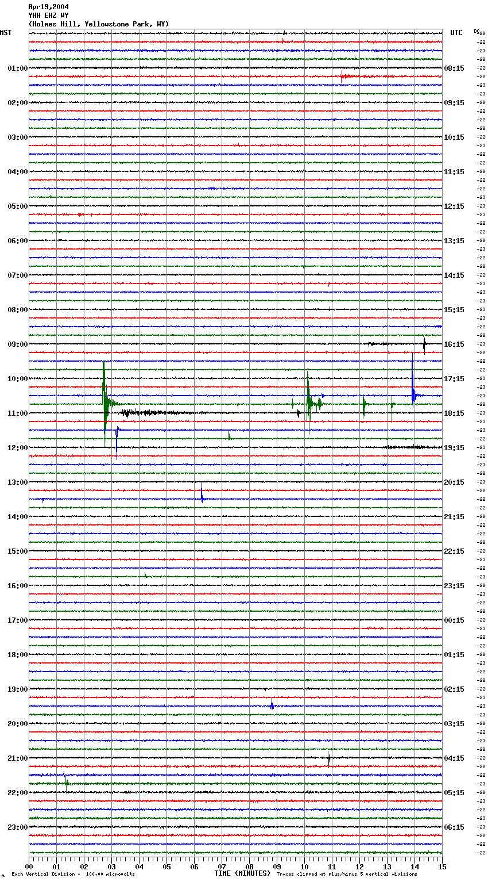Select the 03:00 MST row label

(17, 137)
